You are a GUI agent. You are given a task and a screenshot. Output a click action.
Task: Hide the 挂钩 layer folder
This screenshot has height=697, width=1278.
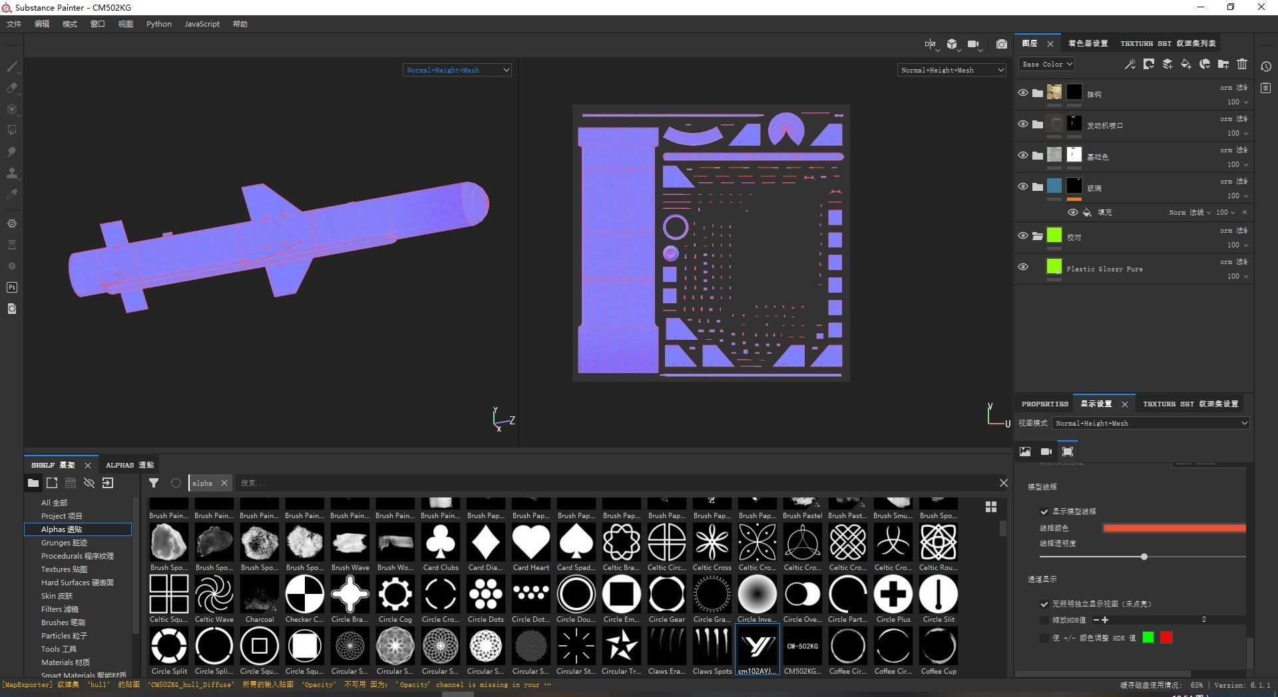(1023, 92)
